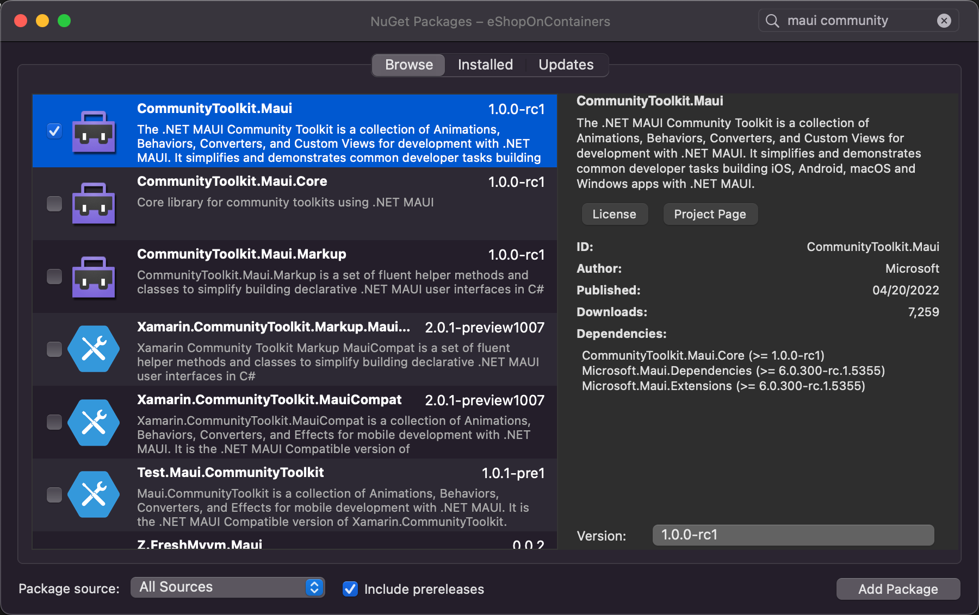This screenshot has width=979, height=615.
Task: Open the License button
Action: tap(615, 214)
